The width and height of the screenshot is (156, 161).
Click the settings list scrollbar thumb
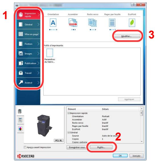pos(142,113)
